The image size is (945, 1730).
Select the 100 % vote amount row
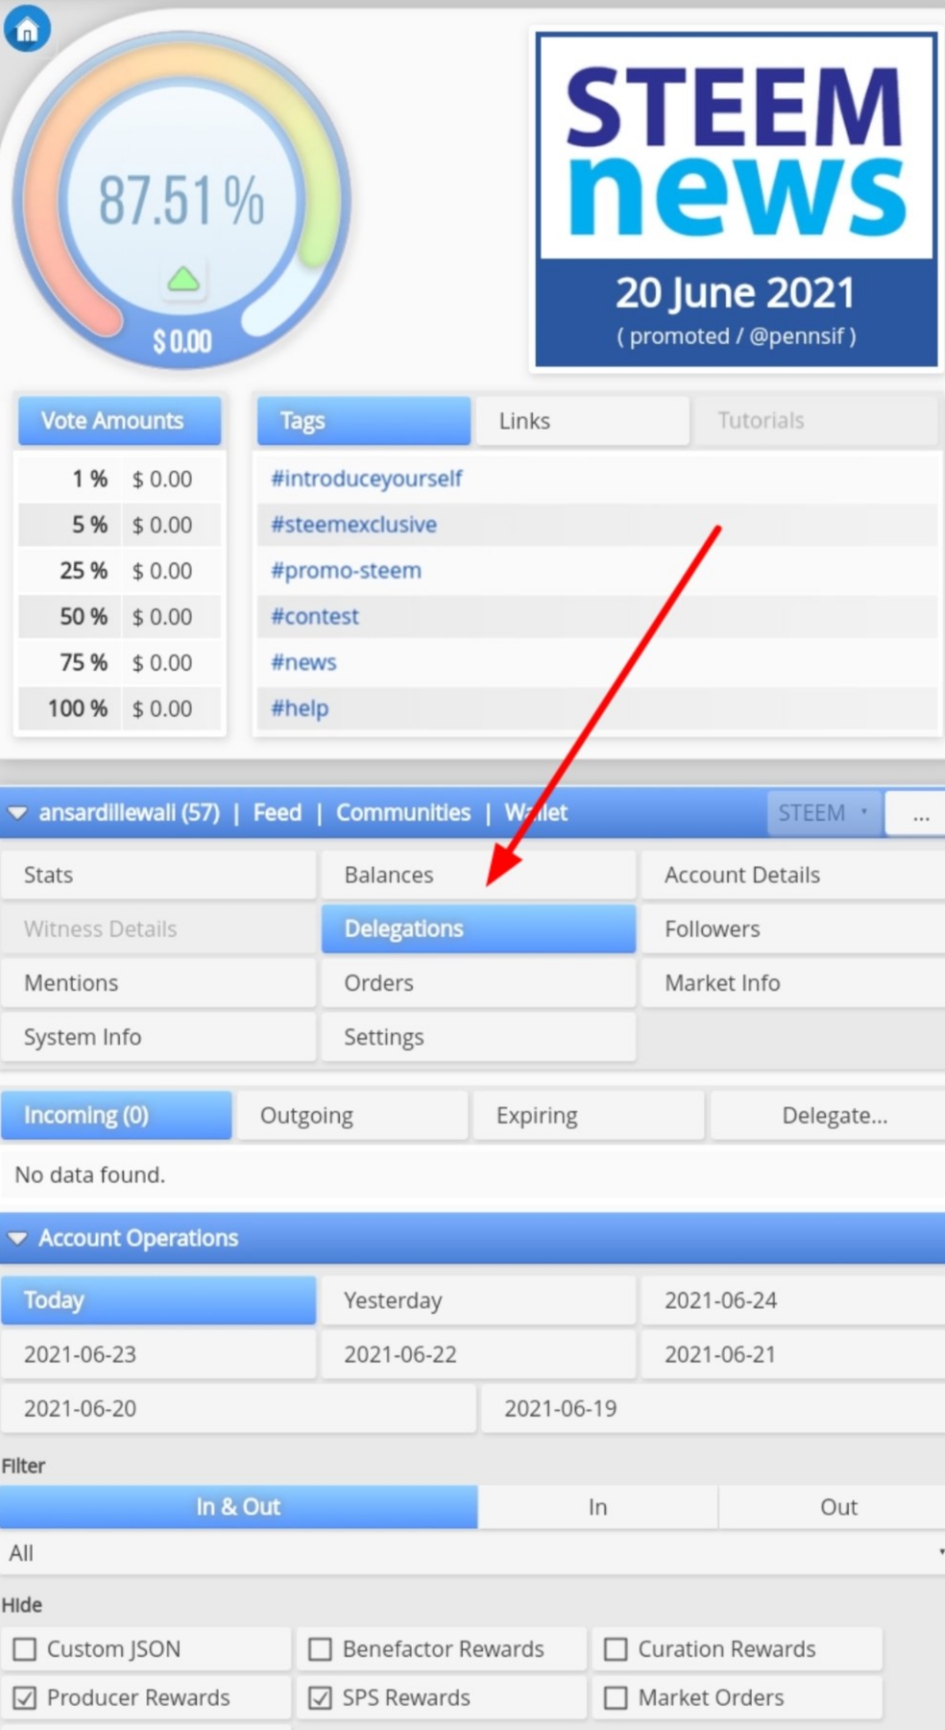tap(120, 708)
